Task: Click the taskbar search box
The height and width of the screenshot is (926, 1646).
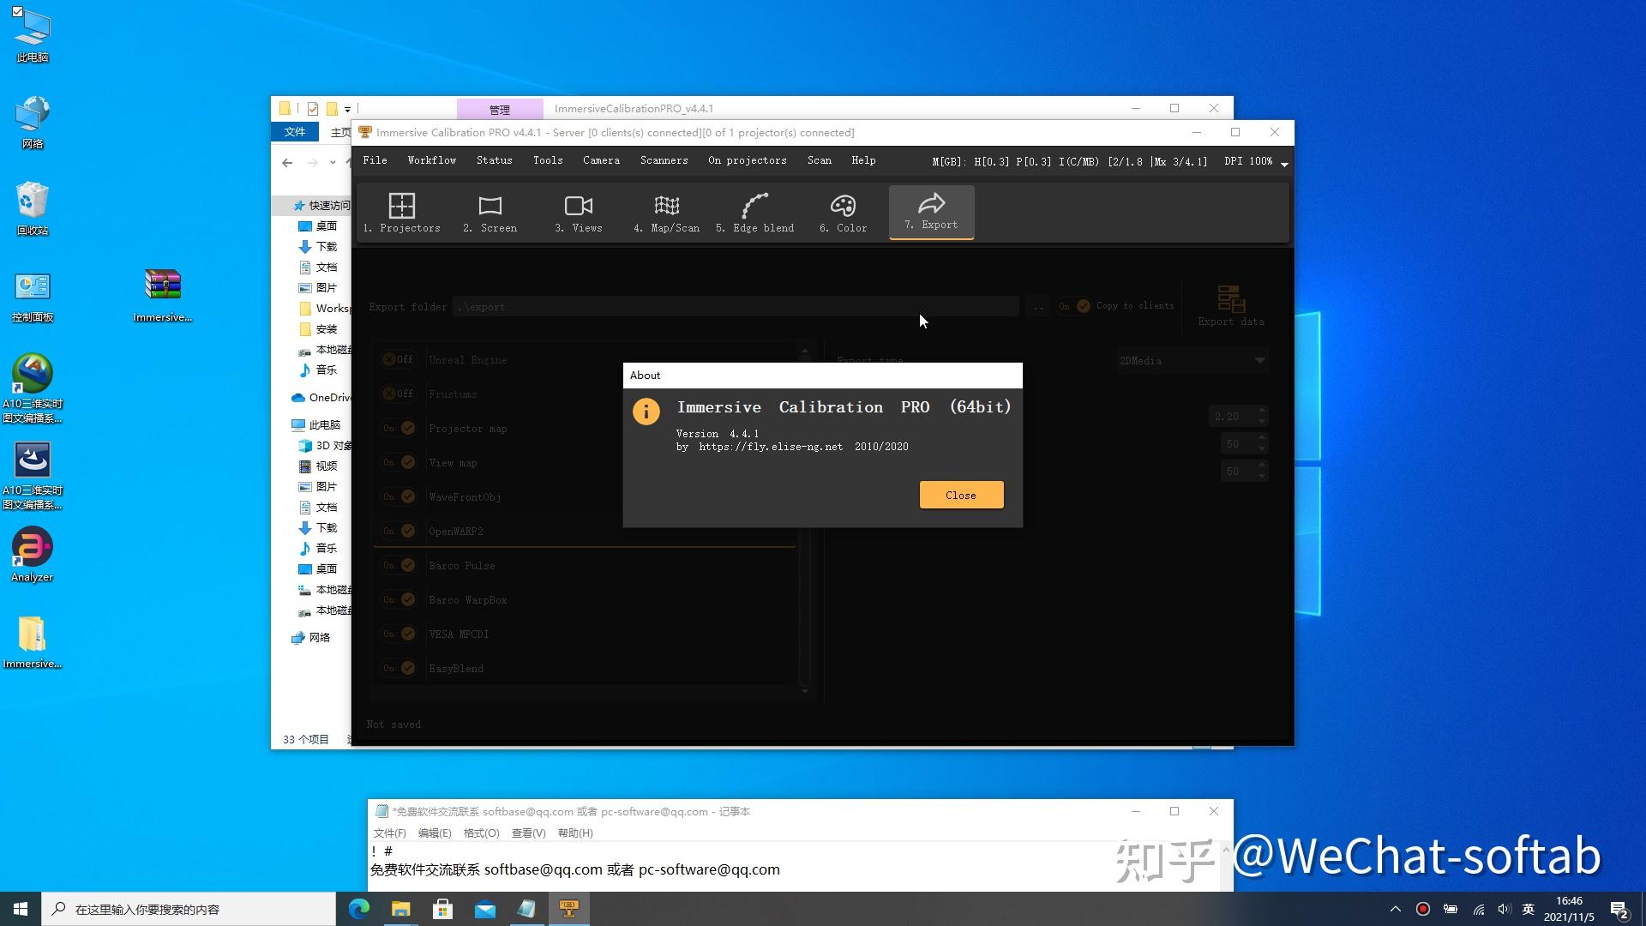Action: tap(189, 909)
